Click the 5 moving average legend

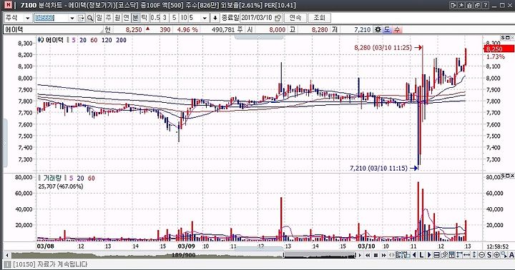tap(74, 40)
